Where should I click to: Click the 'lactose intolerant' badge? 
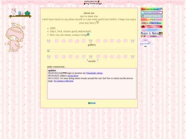(152, 13)
